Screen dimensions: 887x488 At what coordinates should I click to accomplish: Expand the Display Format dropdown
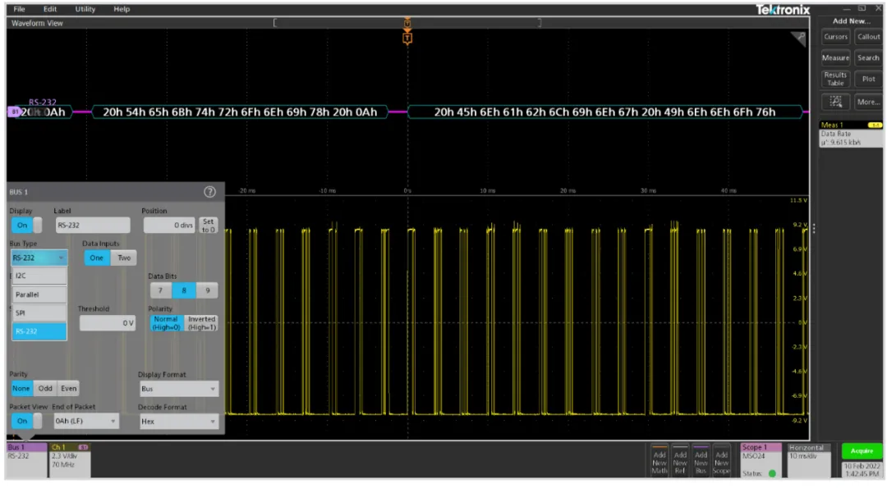click(x=178, y=389)
